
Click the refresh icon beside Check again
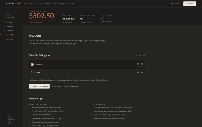(x=53, y=86)
